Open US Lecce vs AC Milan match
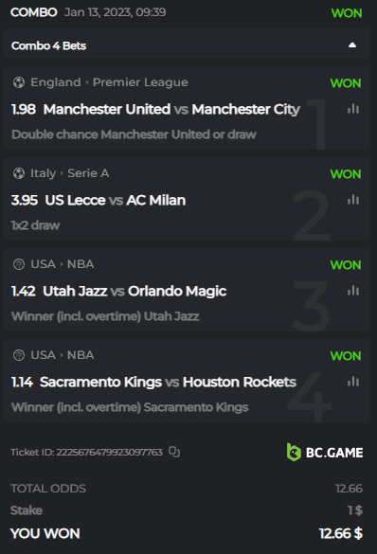The image size is (377, 554). (116, 201)
